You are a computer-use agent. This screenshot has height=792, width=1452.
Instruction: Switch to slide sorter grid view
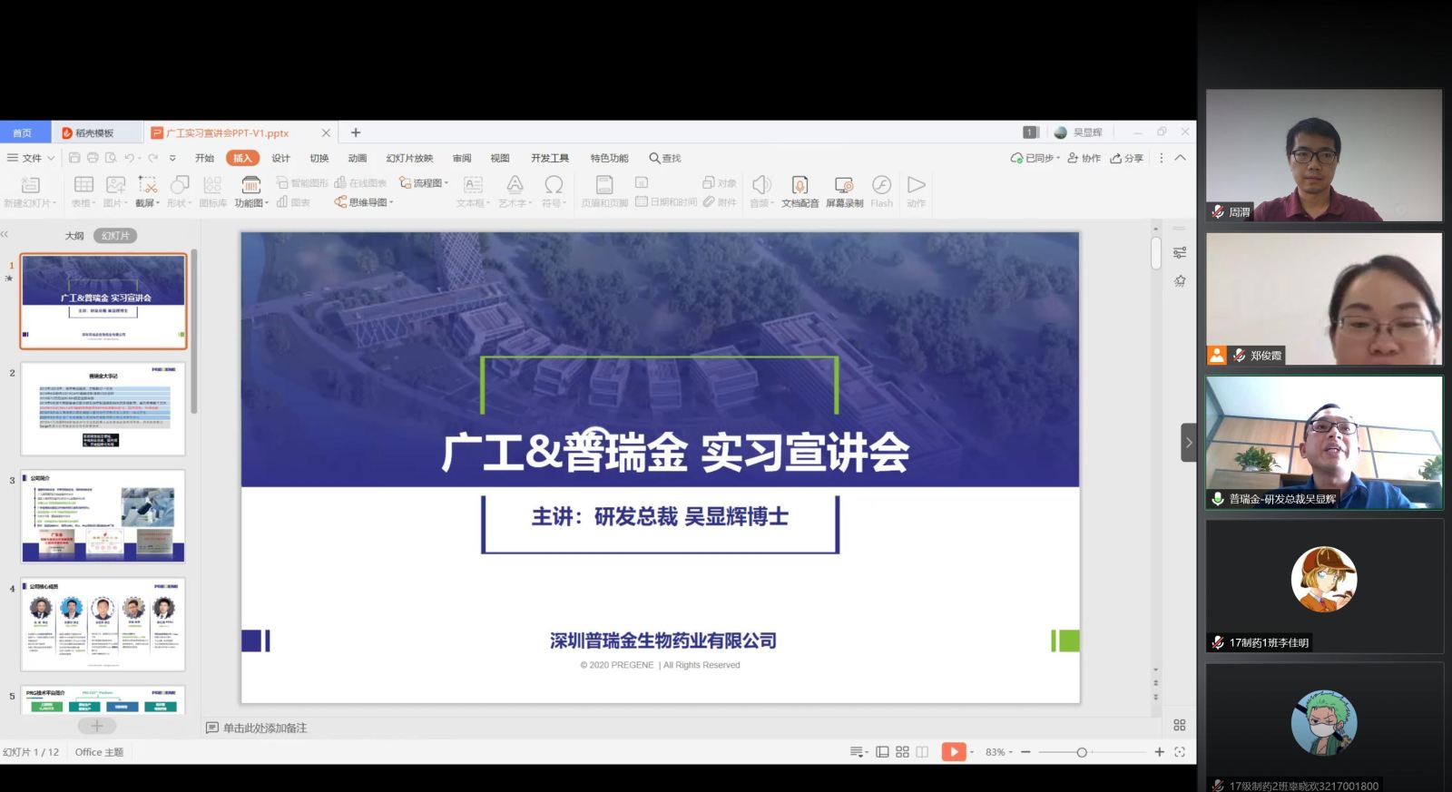click(902, 752)
